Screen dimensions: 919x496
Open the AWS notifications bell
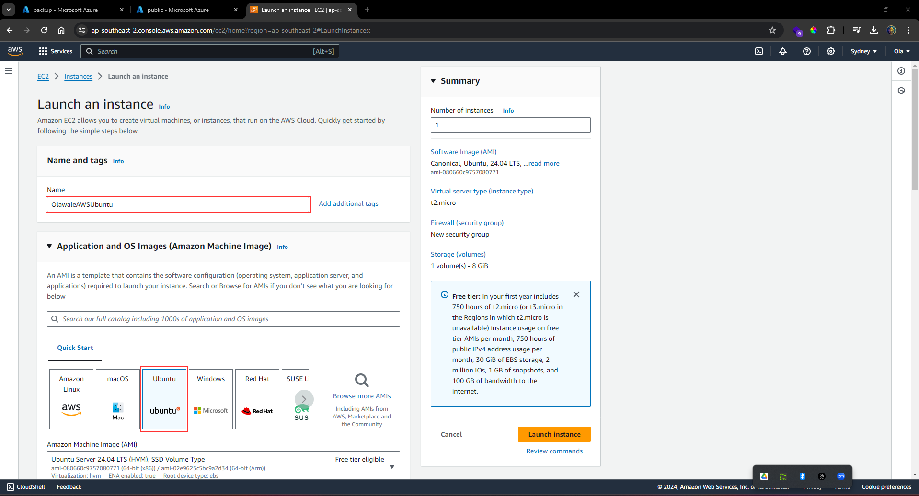[x=783, y=51]
